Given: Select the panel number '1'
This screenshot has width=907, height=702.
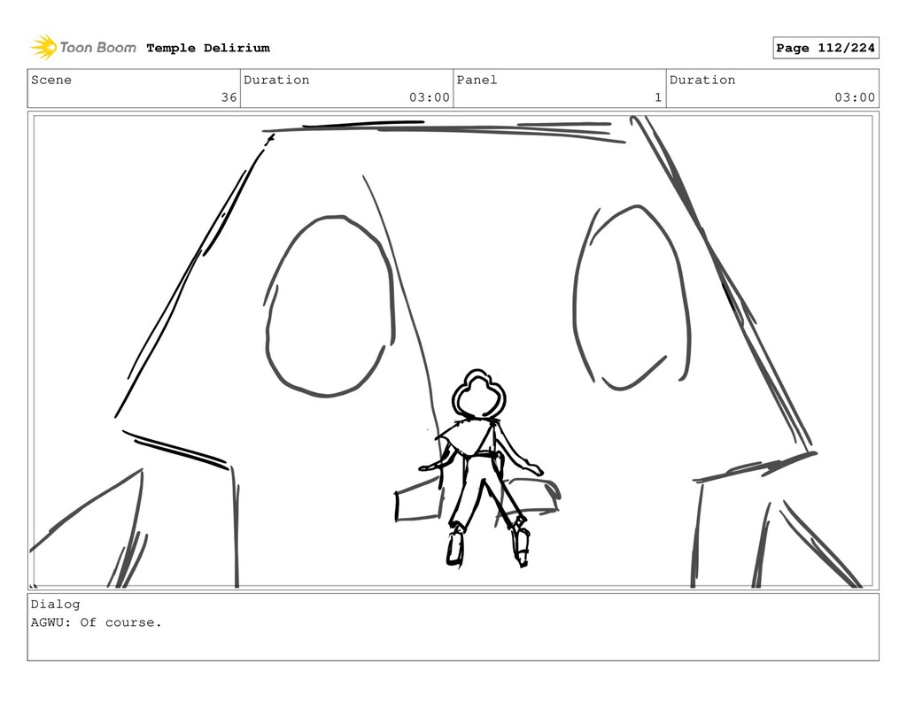Looking at the screenshot, I should point(658,97).
